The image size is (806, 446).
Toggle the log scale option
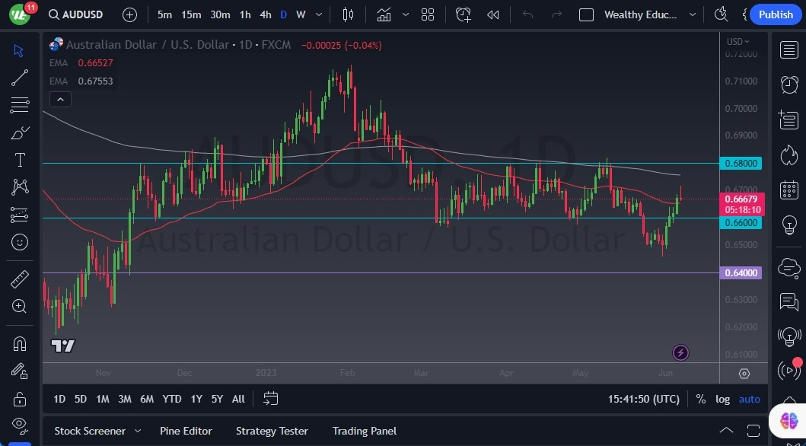(722, 399)
